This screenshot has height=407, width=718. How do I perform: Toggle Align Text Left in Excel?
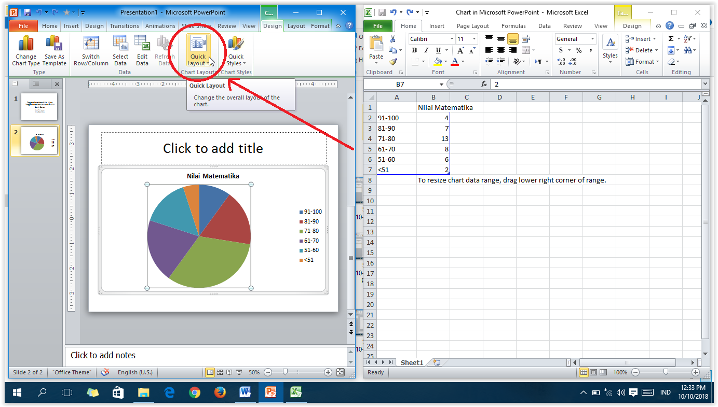[489, 50]
